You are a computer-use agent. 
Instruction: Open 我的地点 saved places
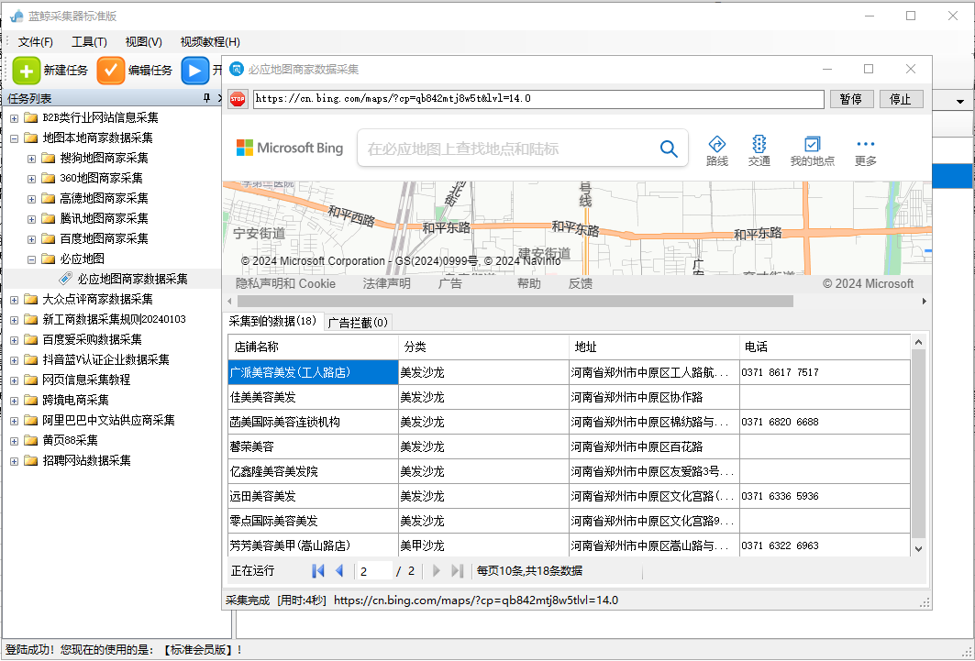pos(812,151)
